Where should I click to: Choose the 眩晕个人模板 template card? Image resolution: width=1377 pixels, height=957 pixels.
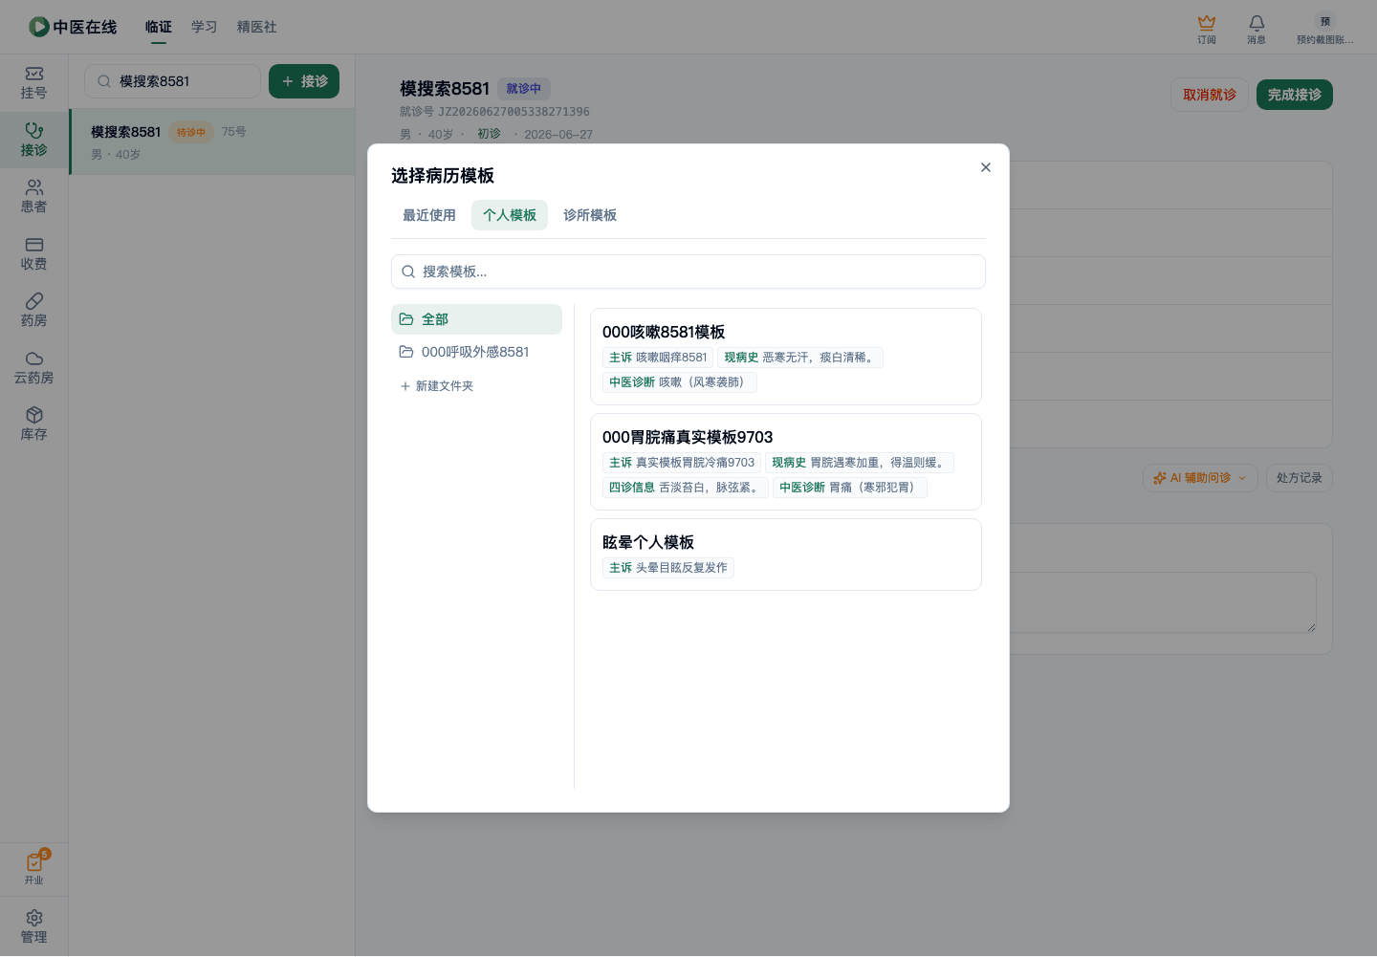(786, 555)
